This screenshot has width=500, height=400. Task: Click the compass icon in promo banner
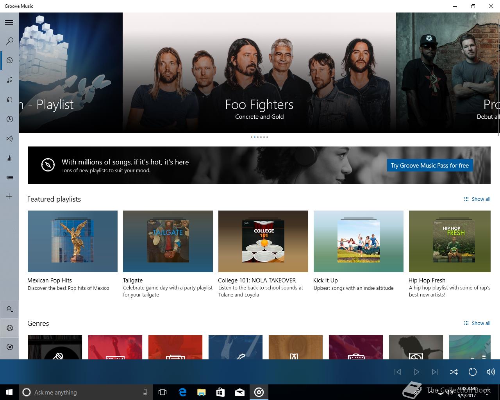(48, 165)
